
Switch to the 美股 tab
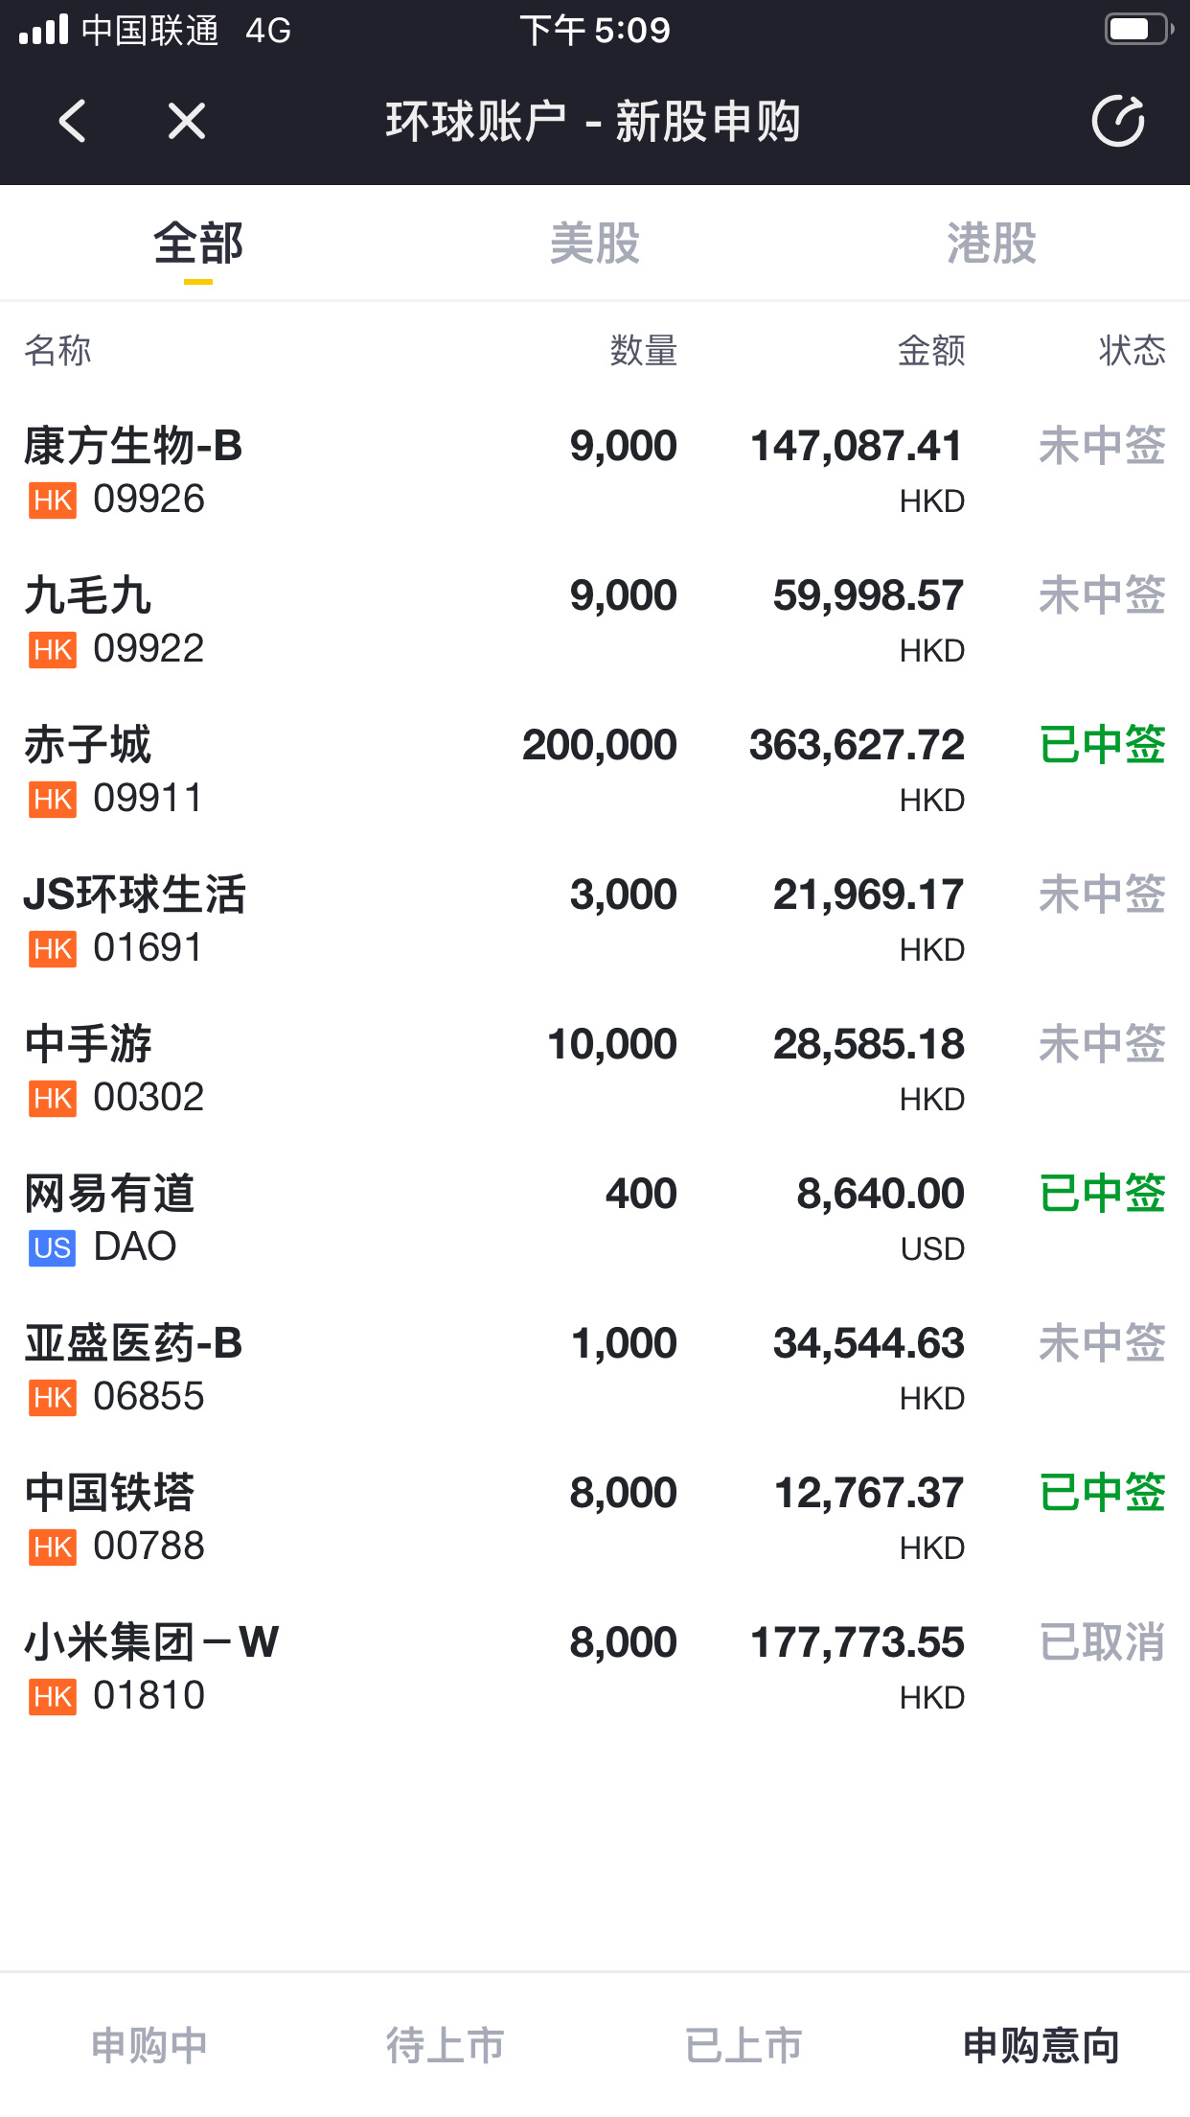pos(595,244)
